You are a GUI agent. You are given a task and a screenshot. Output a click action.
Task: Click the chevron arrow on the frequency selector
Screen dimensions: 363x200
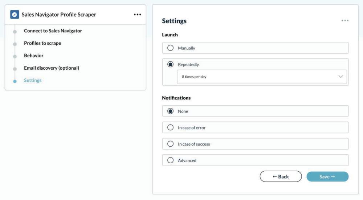pyautogui.click(x=340, y=76)
